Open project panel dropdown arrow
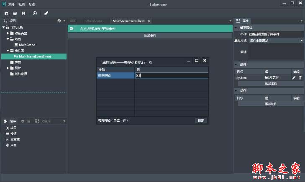This screenshot has height=182, width=305. (x=64, y=21)
